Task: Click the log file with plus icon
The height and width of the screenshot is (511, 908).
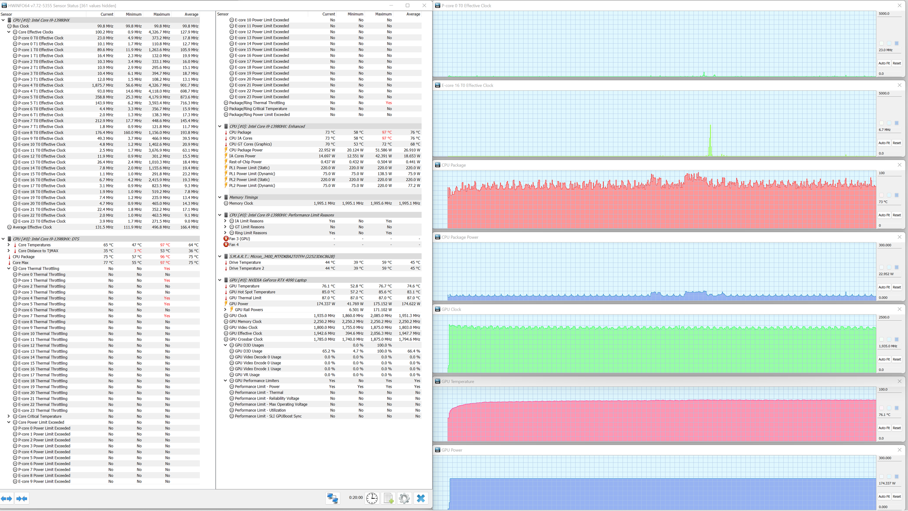Action: pyautogui.click(x=388, y=498)
